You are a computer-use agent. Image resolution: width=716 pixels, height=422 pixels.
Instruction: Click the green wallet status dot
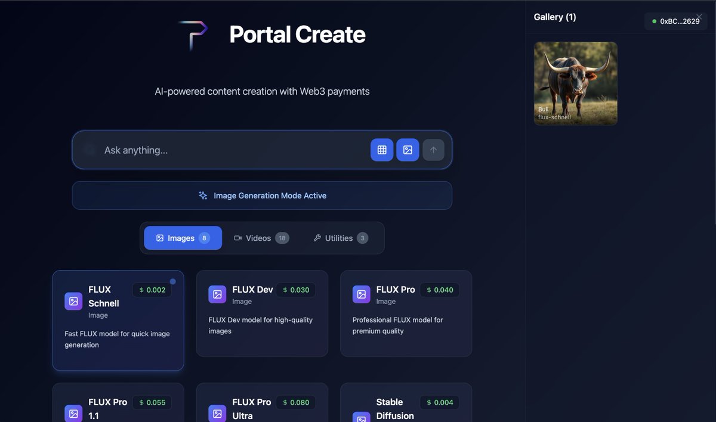coord(654,21)
